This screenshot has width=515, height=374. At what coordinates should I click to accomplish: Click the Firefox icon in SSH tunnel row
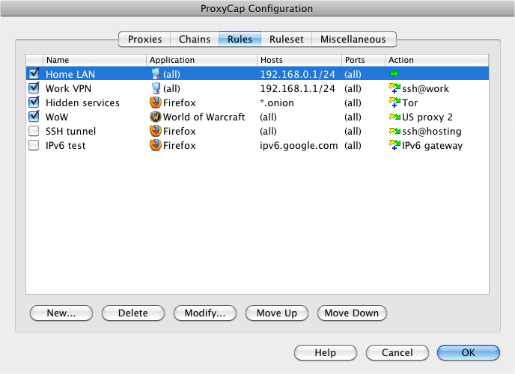tap(156, 131)
